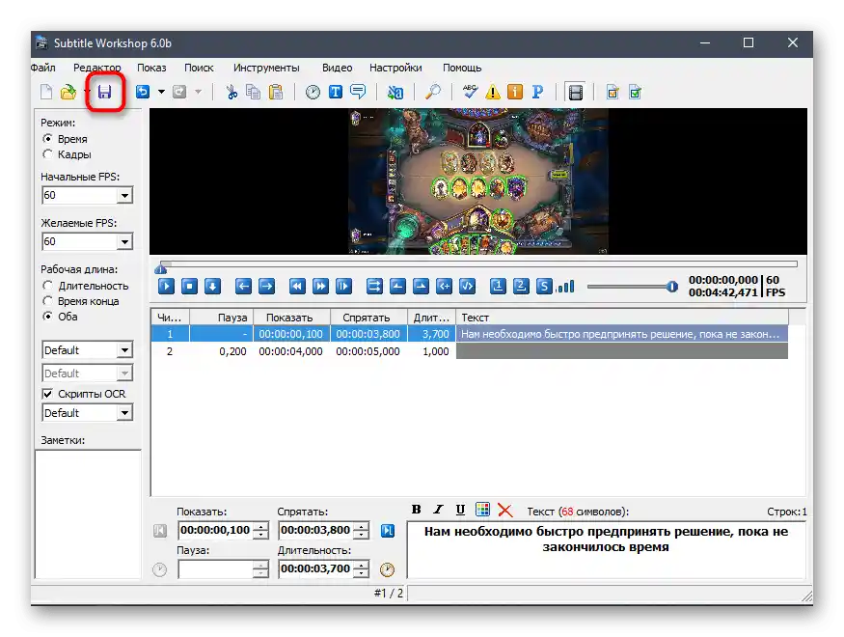The image size is (844, 637).
Task: Remove formatting with the red X icon
Action: click(504, 510)
